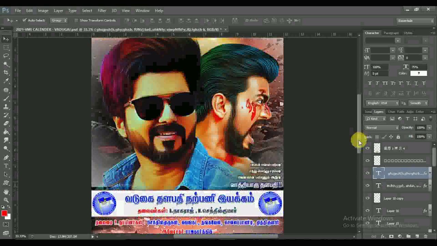Click the red foreground color swatch

tap(4, 214)
